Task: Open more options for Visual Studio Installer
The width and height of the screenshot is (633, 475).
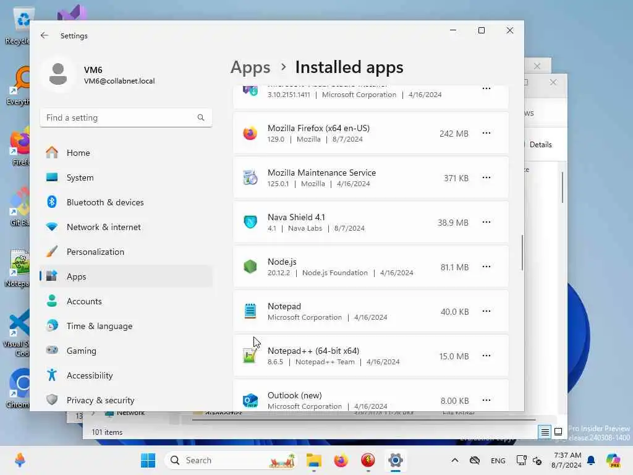Action: click(x=486, y=89)
